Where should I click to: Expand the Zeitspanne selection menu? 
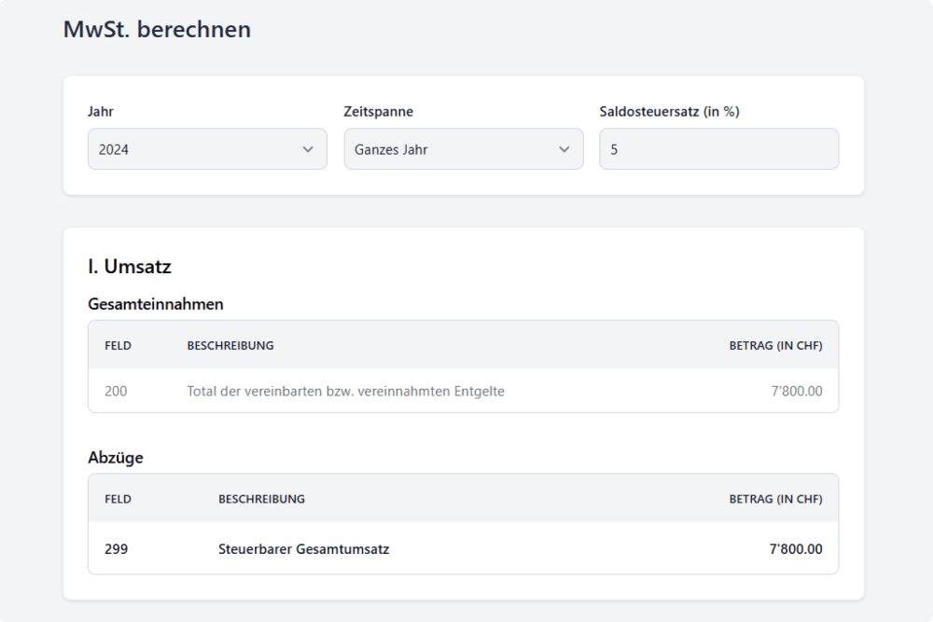tap(462, 148)
